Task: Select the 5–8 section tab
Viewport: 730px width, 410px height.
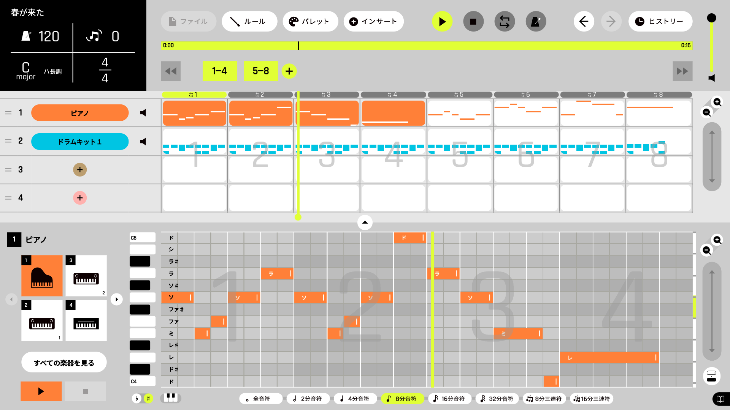Action: [261, 71]
